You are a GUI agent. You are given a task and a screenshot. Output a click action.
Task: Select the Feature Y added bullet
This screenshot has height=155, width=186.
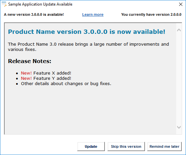pyautogui.click(x=46, y=78)
